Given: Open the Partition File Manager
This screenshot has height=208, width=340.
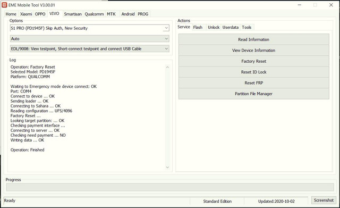Looking at the screenshot, I should coord(254,94).
